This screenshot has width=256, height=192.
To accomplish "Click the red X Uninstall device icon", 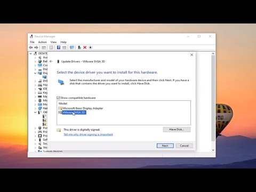I will [x=85, y=47].
